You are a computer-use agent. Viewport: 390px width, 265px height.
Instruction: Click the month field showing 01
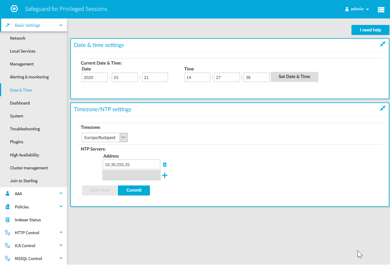[125, 77]
